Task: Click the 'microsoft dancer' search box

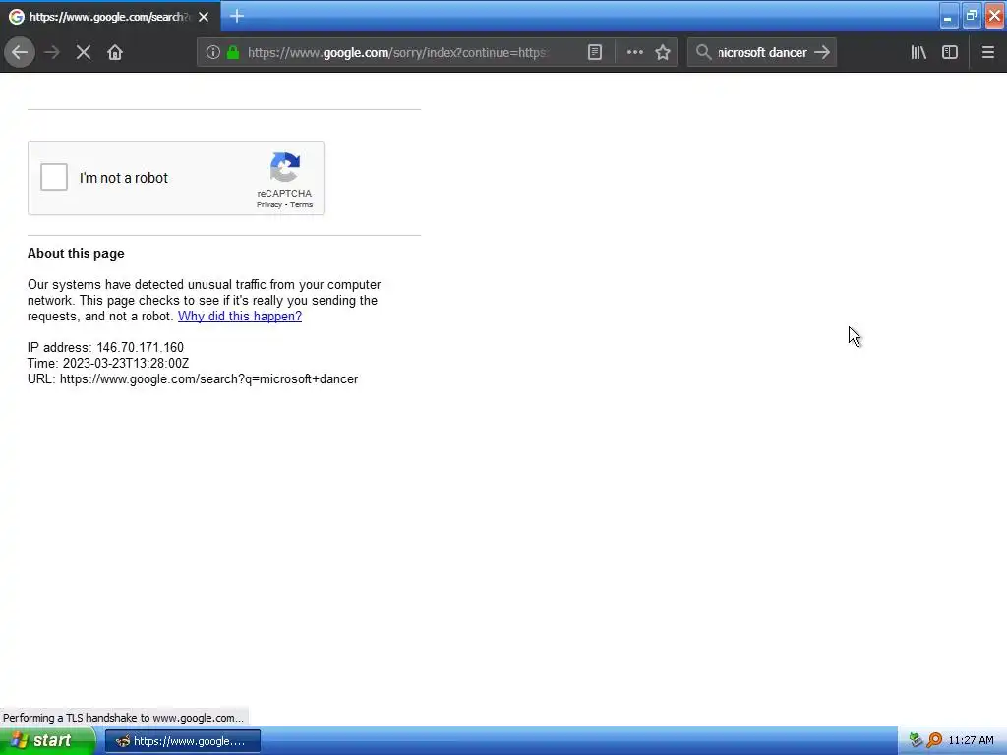Action: tap(762, 53)
